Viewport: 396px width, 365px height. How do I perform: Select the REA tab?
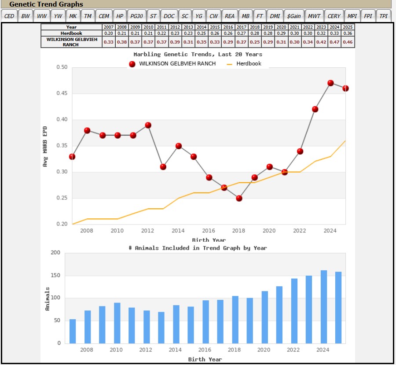[230, 16]
